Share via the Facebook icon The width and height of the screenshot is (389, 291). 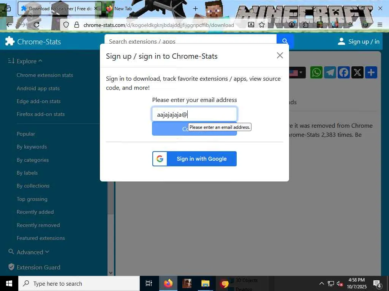343,72
